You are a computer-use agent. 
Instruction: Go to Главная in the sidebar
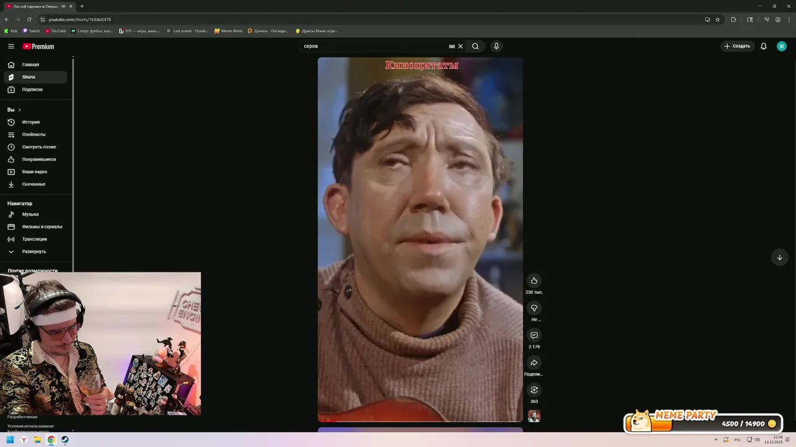[35, 65]
